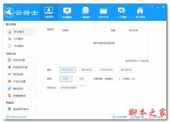Toggle CHS parameter
This screenshot has height=123, width=170.
(82, 79)
